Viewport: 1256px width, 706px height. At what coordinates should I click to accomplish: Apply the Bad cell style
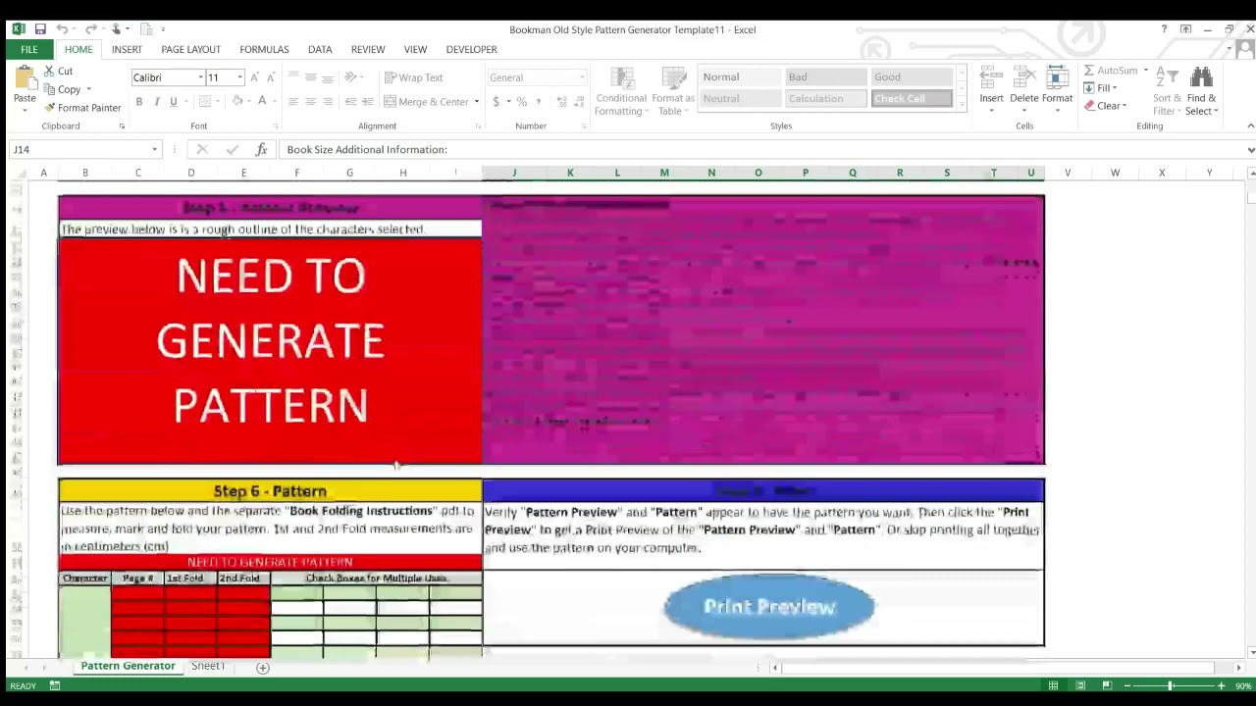click(826, 77)
